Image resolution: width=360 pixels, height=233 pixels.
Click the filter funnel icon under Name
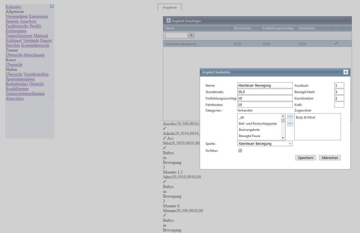pyautogui.click(x=191, y=35)
